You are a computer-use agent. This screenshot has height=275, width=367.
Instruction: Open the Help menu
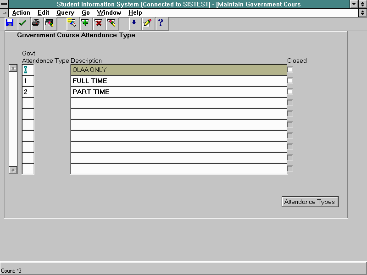coord(135,13)
